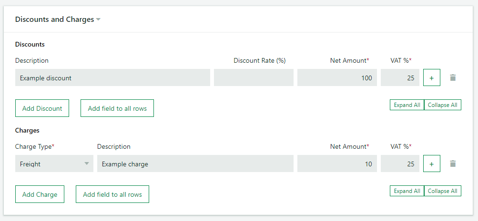This screenshot has width=478, height=221.
Task: Focus the Example charge description field
Action: coord(195,163)
